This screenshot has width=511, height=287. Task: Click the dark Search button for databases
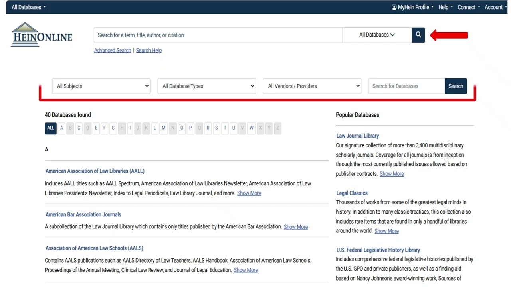456,86
